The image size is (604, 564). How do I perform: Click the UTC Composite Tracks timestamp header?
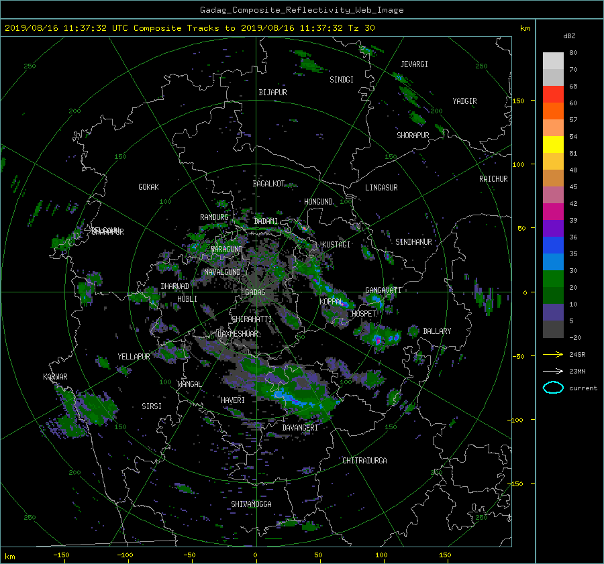pos(189,28)
